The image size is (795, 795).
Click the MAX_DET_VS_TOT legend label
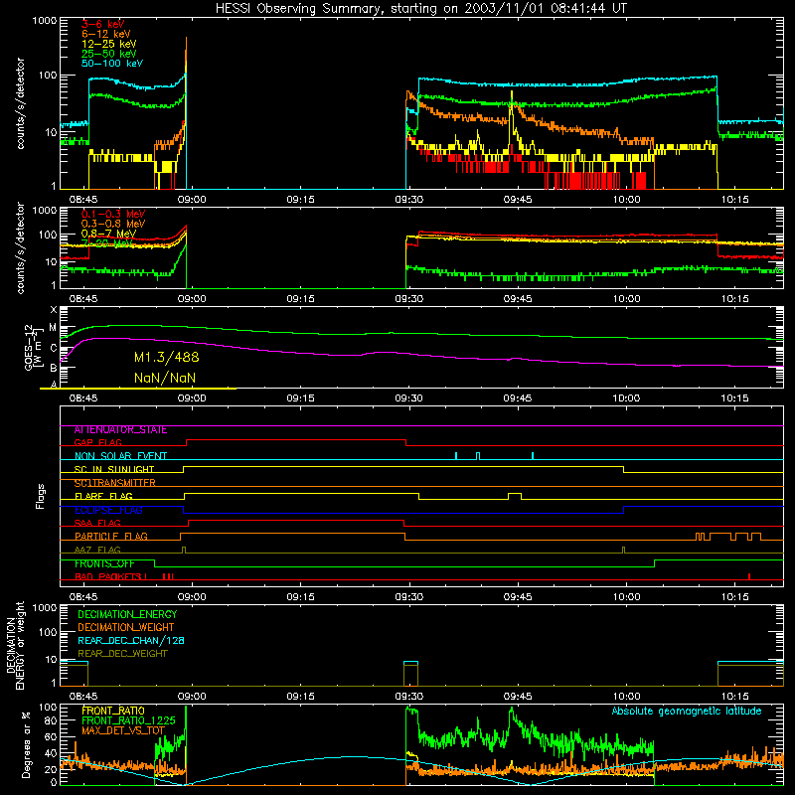coord(123,730)
